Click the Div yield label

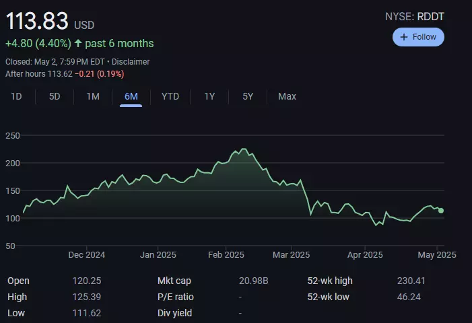(174, 313)
